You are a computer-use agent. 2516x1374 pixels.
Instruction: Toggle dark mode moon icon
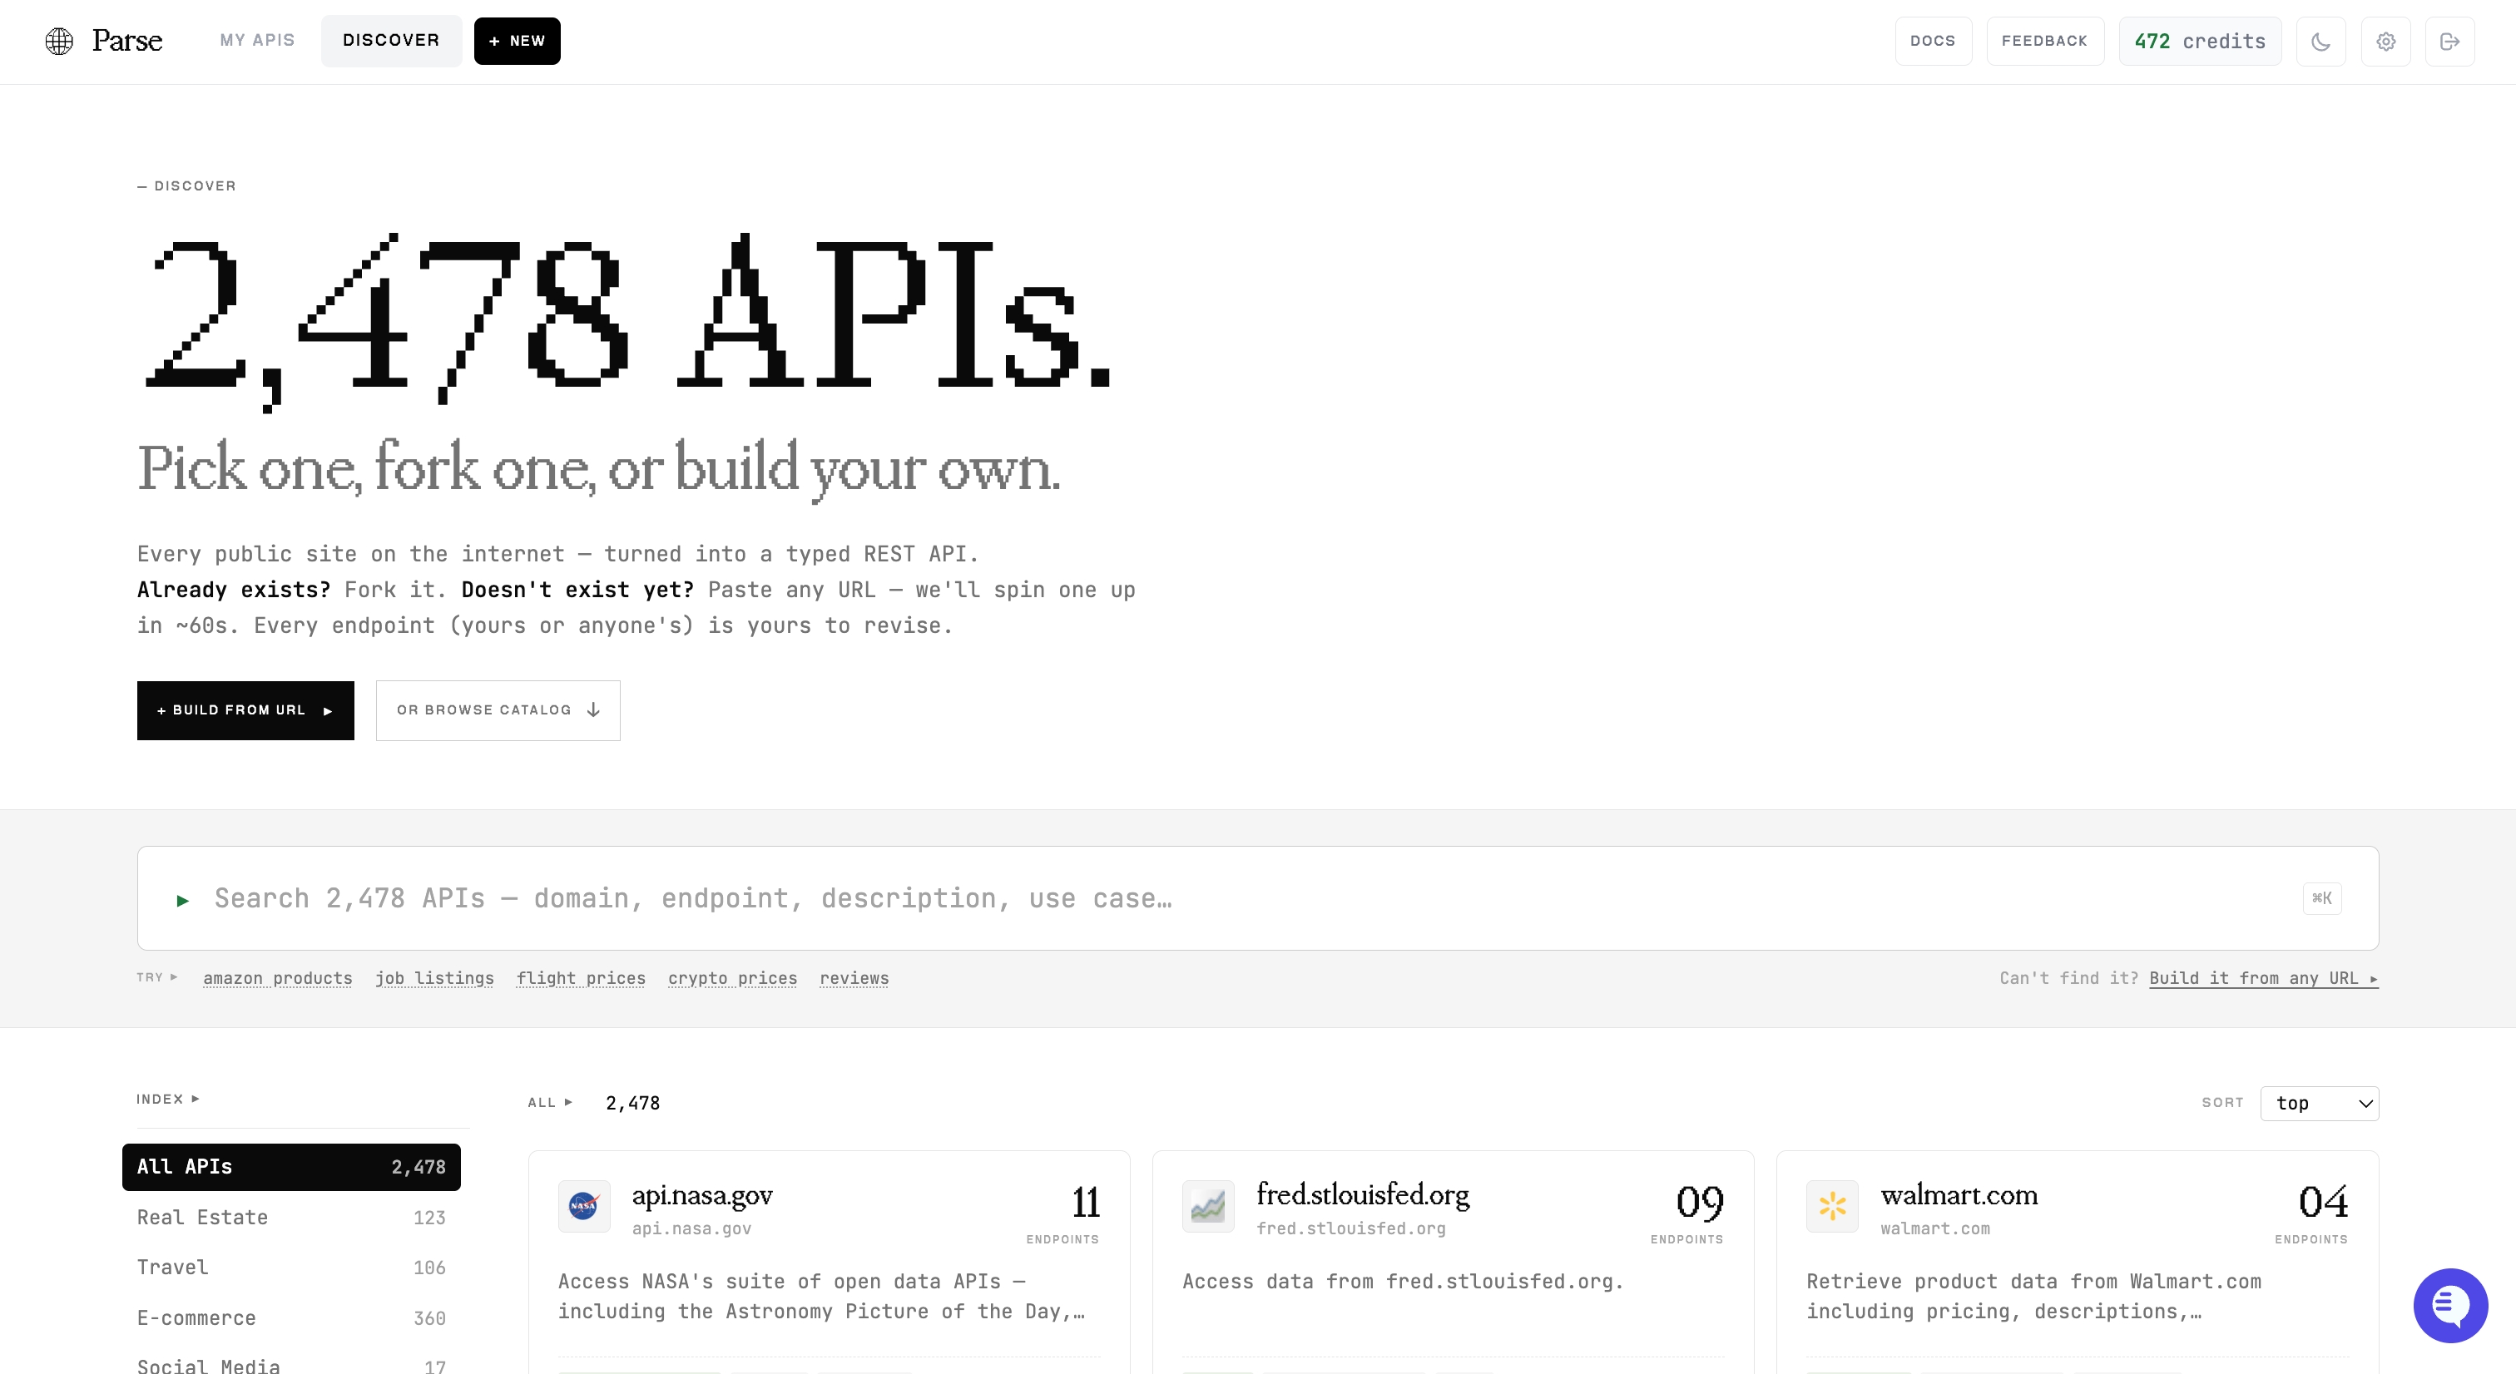(2320, 41)
